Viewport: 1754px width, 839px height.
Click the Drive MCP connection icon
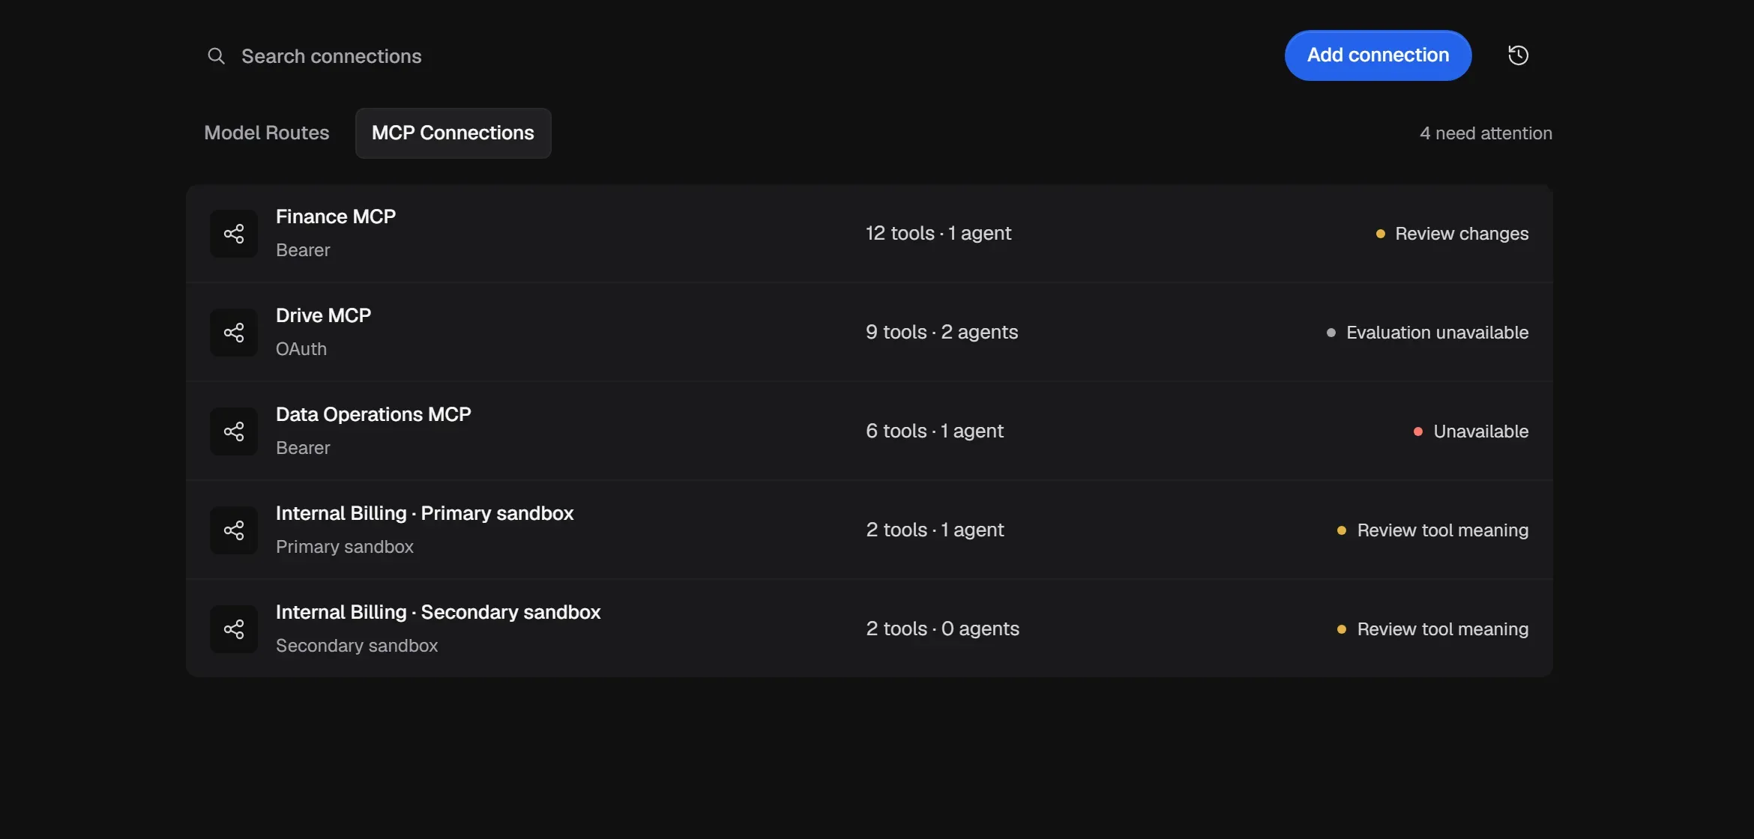tap(234, 333)
